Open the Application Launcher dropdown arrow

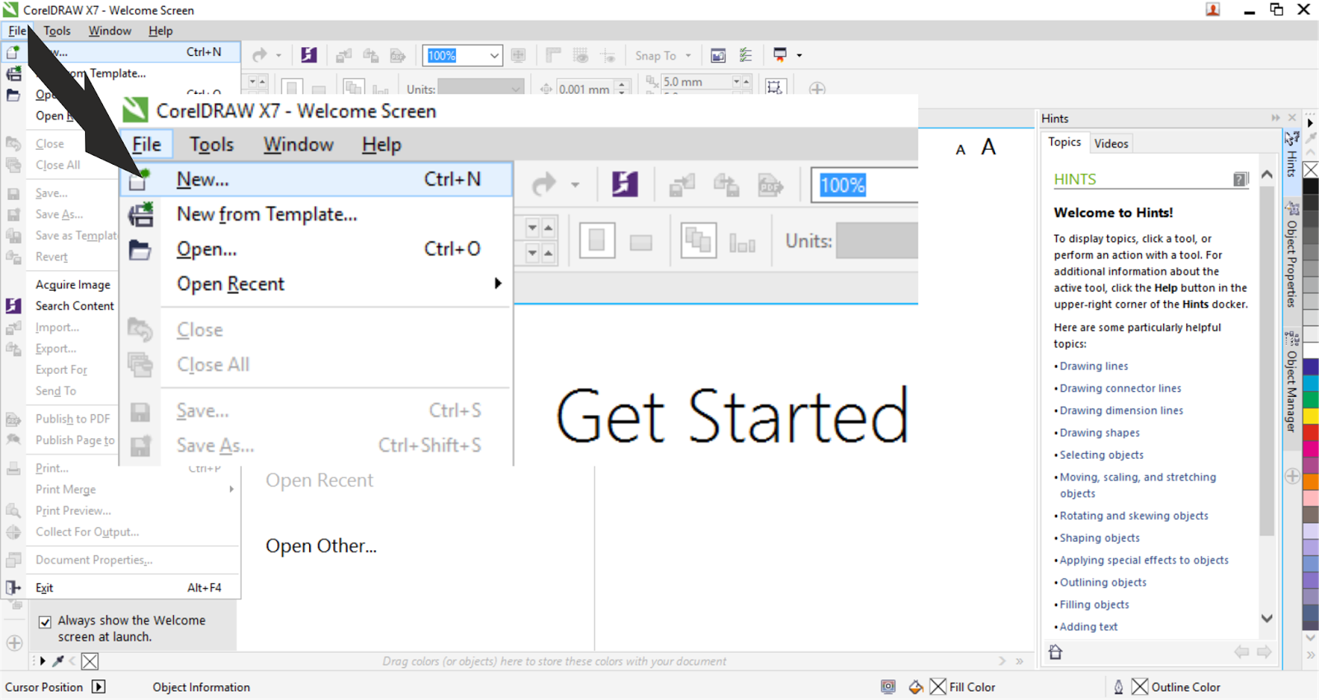pos(799,55)
